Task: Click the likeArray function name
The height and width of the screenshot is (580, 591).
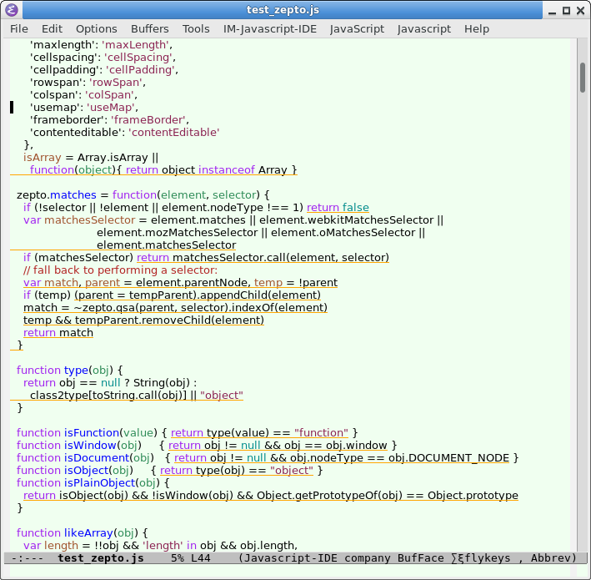Action: (x=88, y=532)
